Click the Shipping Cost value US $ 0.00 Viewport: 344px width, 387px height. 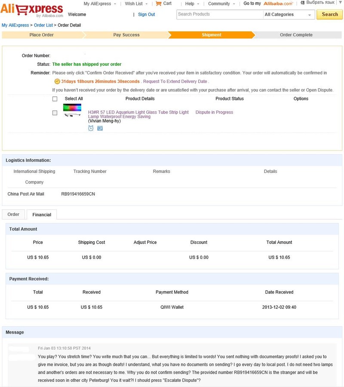tap(92, 257)
